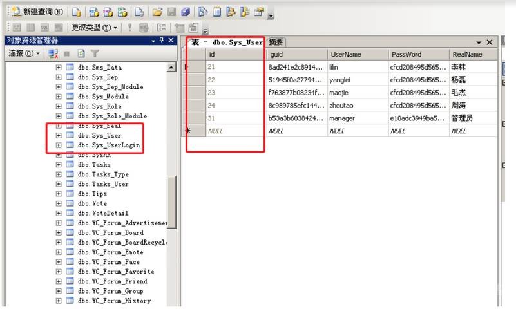Select dbo.Sys_Dep_Module in the tree
This screenshot has width=516, height=309.
pos(111,87)
